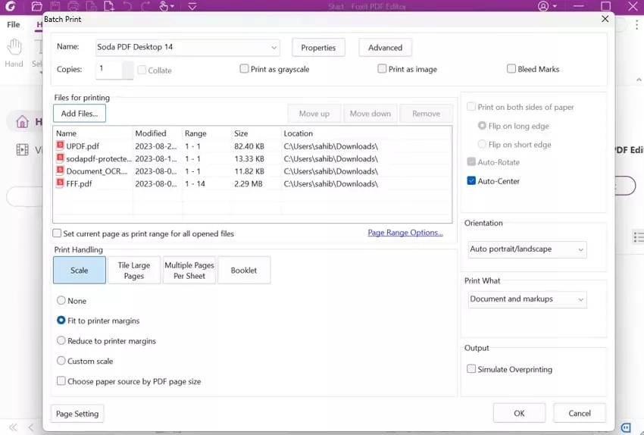Image resolution: width=644 pixels, height=435 pixels.
Task: Select the Hand tool in the ribbon
Action: pyautogui.click(x=14, y=53)
